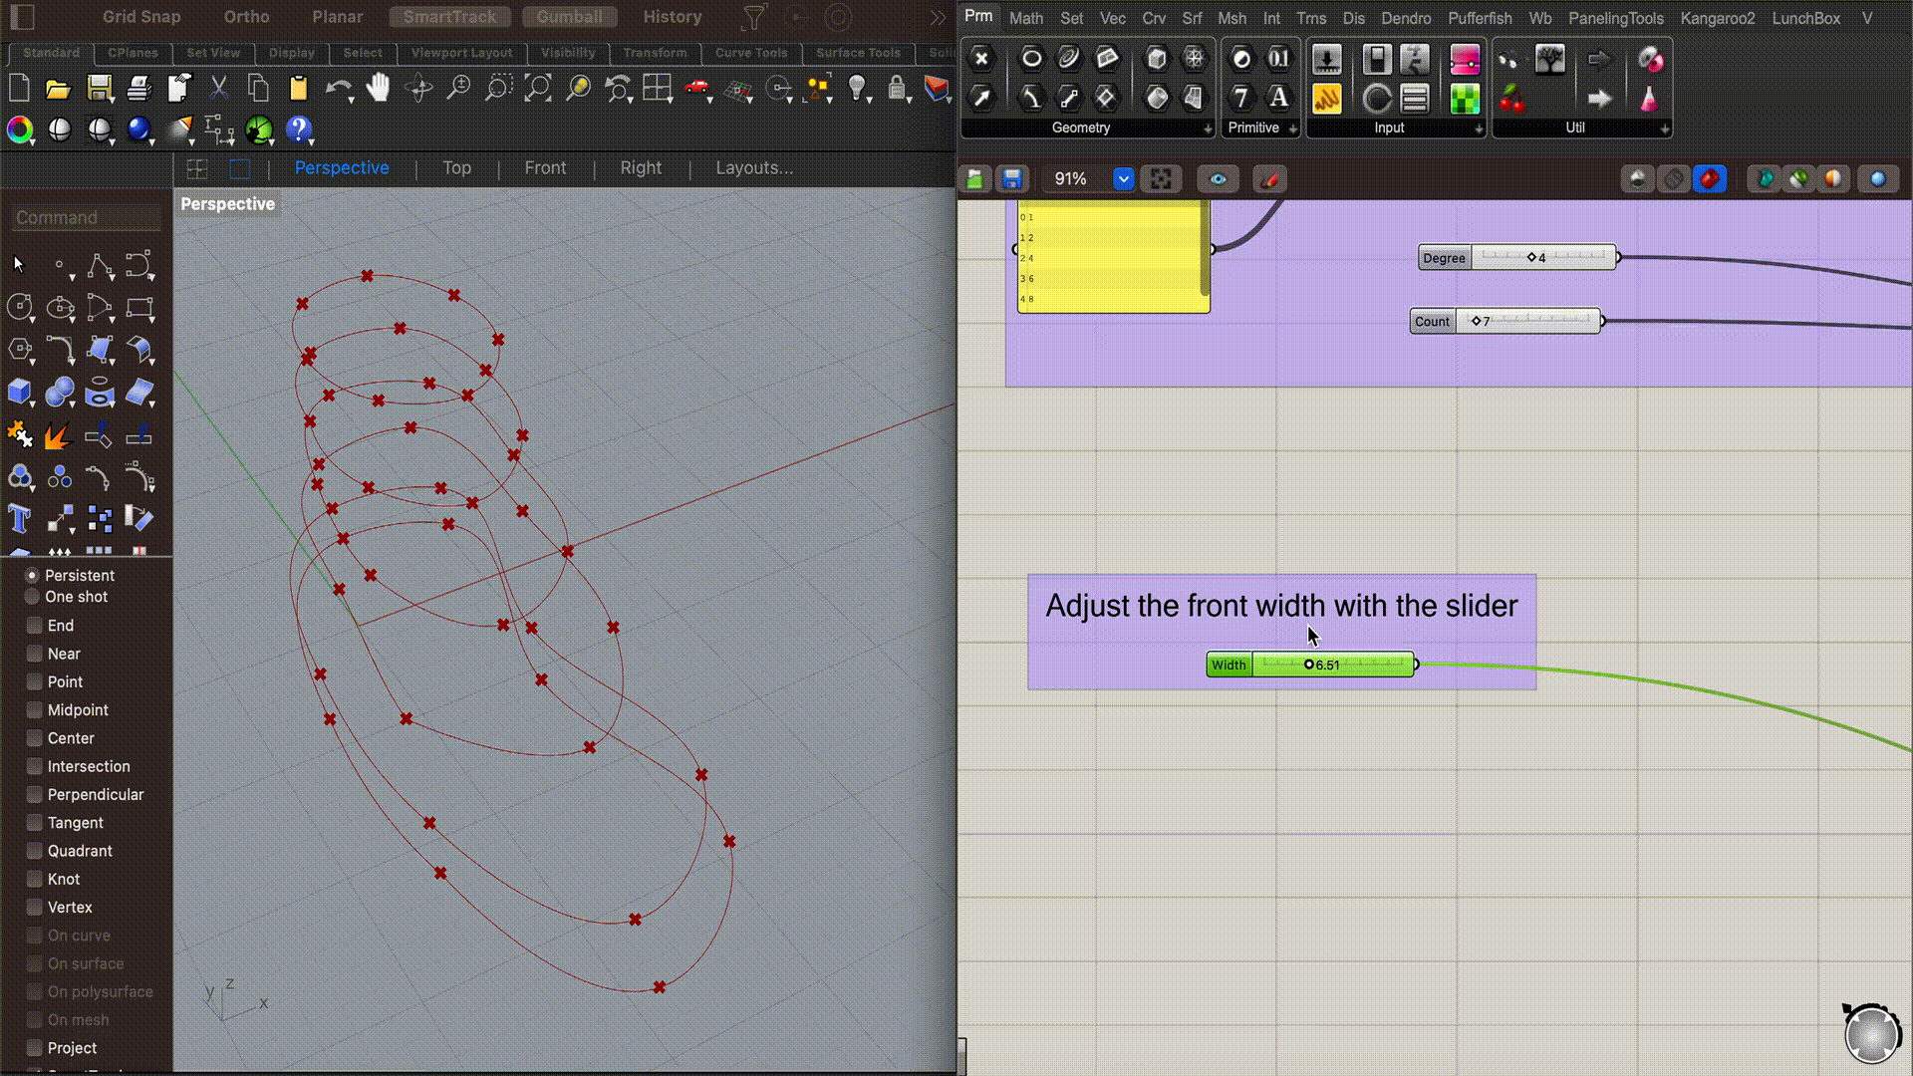Switch to the Crv tab in Grasshopper
The height and width of the screenshot is (1076, 1913).
click(x=1154, y=18)
